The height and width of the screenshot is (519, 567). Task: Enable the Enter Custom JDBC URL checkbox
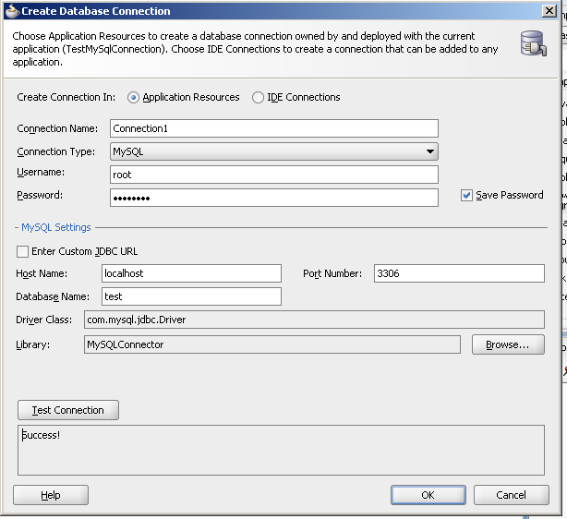pyautogui.click(x=23, y=251)
